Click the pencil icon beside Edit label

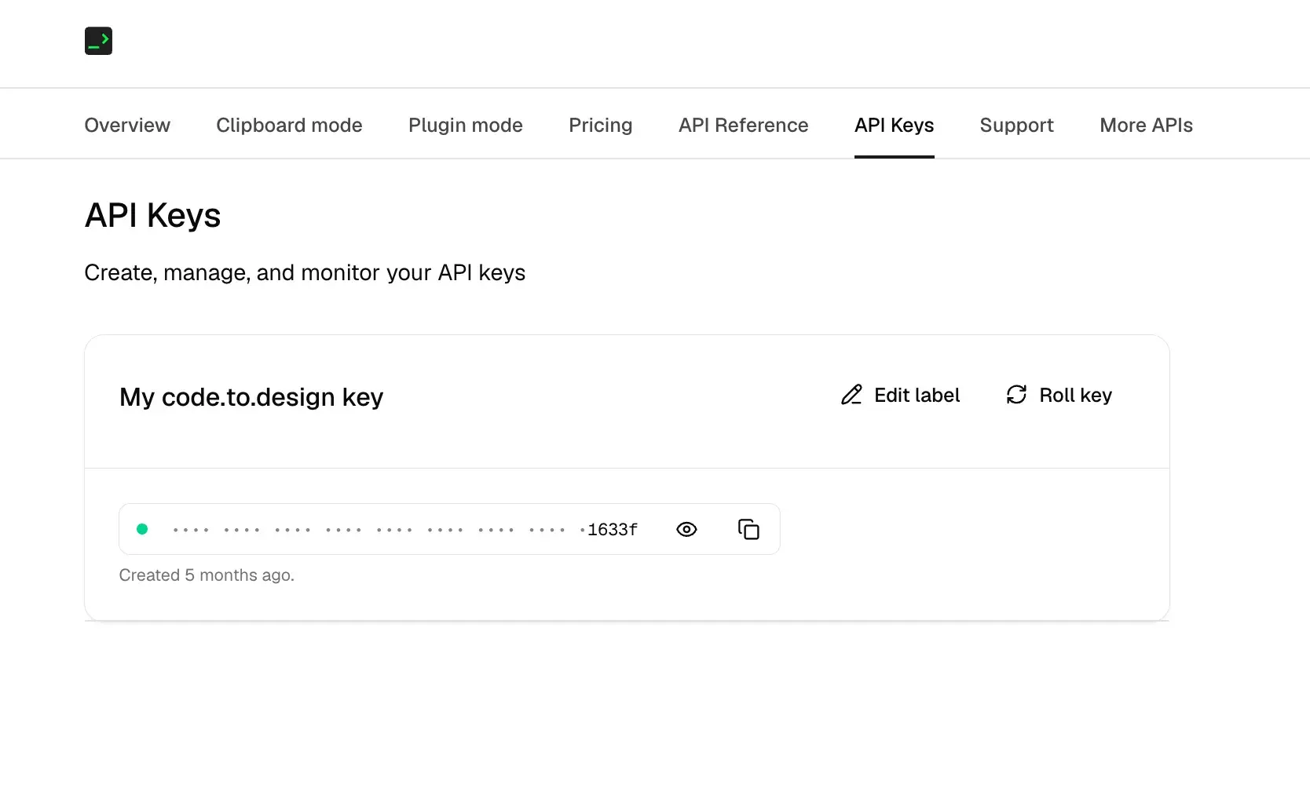[x=851, y=395]
